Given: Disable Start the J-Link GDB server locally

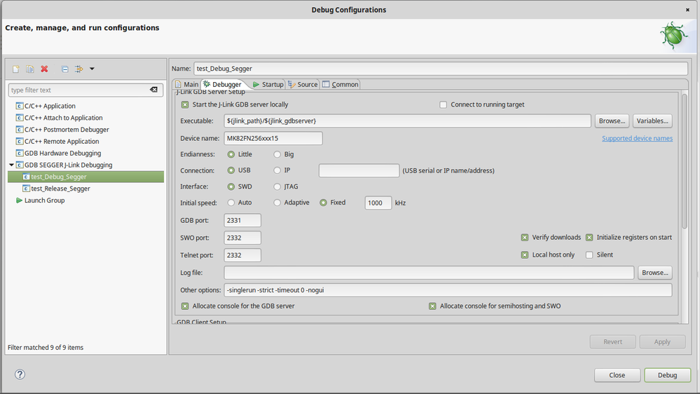Looking at the screenshot, I should click(x=185, y=104).
